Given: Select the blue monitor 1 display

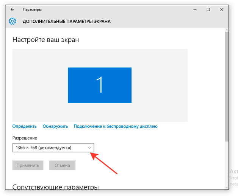Looking at the screenshot, I should pos(100,85).
